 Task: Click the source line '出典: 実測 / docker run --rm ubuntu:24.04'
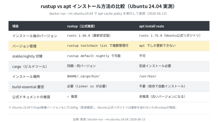[109, 119]
